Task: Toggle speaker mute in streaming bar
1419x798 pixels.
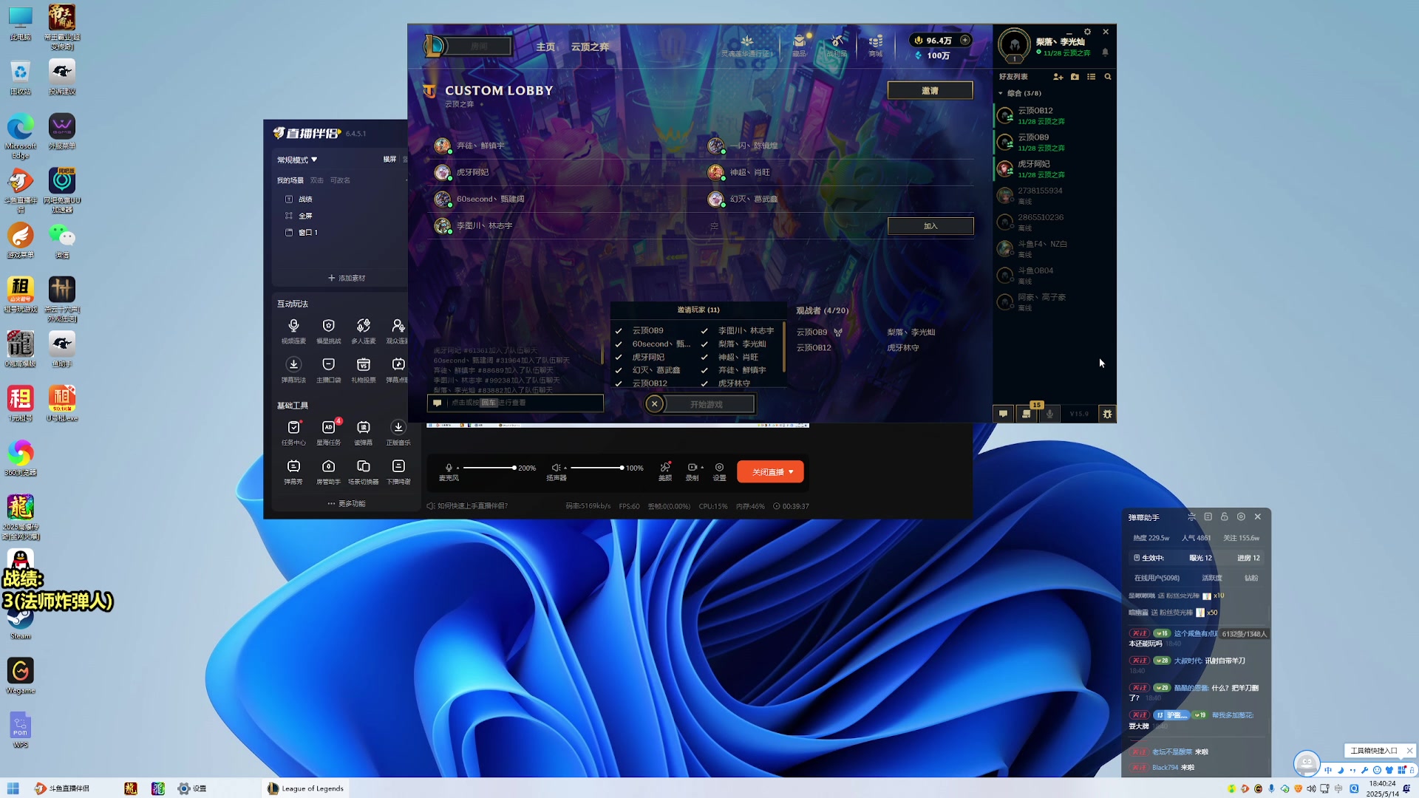Action: (x=556, y=468)
